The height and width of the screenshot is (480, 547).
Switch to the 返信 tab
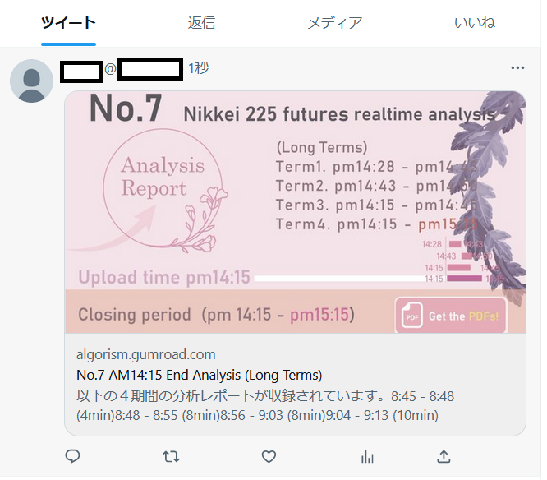pos(201,23)
